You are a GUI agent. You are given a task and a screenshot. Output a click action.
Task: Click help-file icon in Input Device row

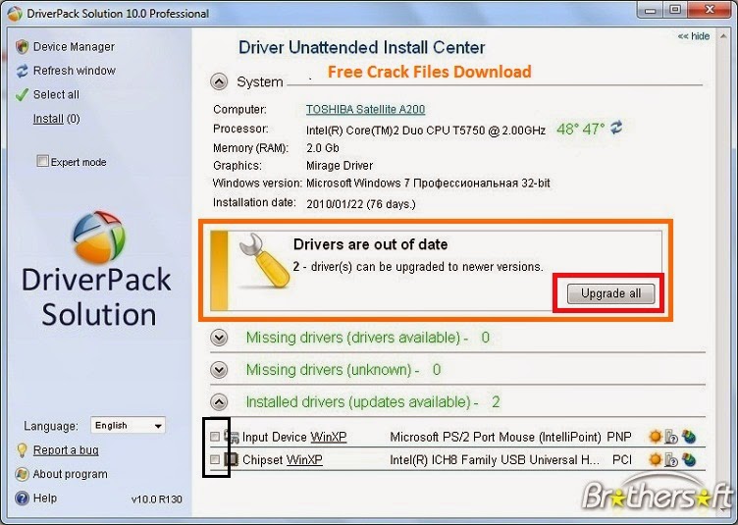point(671,437)
